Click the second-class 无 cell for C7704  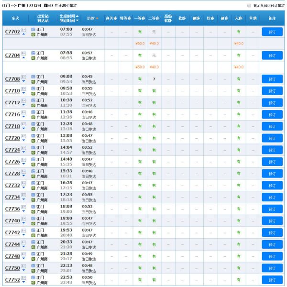pyautogui.click(x=154, y=55)
